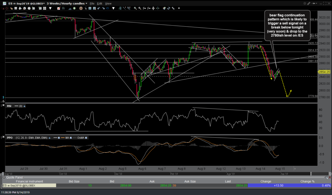Click the hexagon configure icon in title bar
The width and height of the screenshot is (332, 195).
[x=305, y=3]
